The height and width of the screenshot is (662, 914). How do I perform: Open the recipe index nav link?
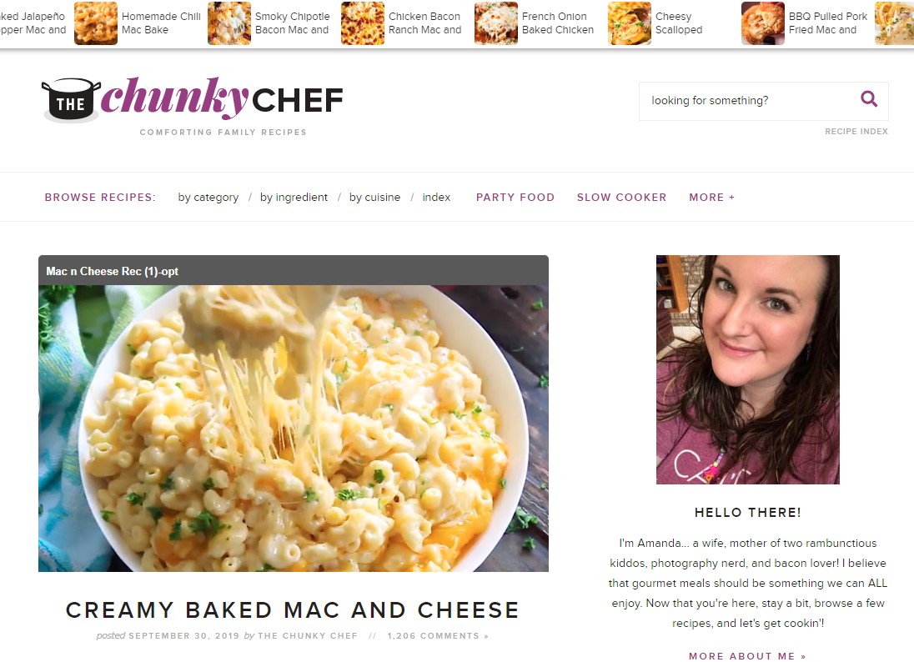click(437, 197)
